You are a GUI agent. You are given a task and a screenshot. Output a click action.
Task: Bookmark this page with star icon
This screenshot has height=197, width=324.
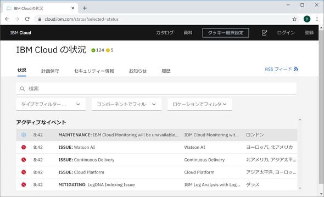[x=294, y=19]
